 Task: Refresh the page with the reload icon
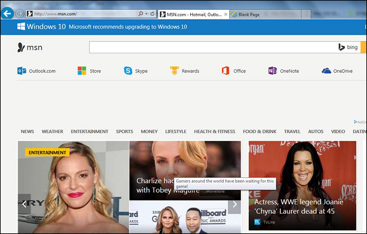[x=152, y=14]
